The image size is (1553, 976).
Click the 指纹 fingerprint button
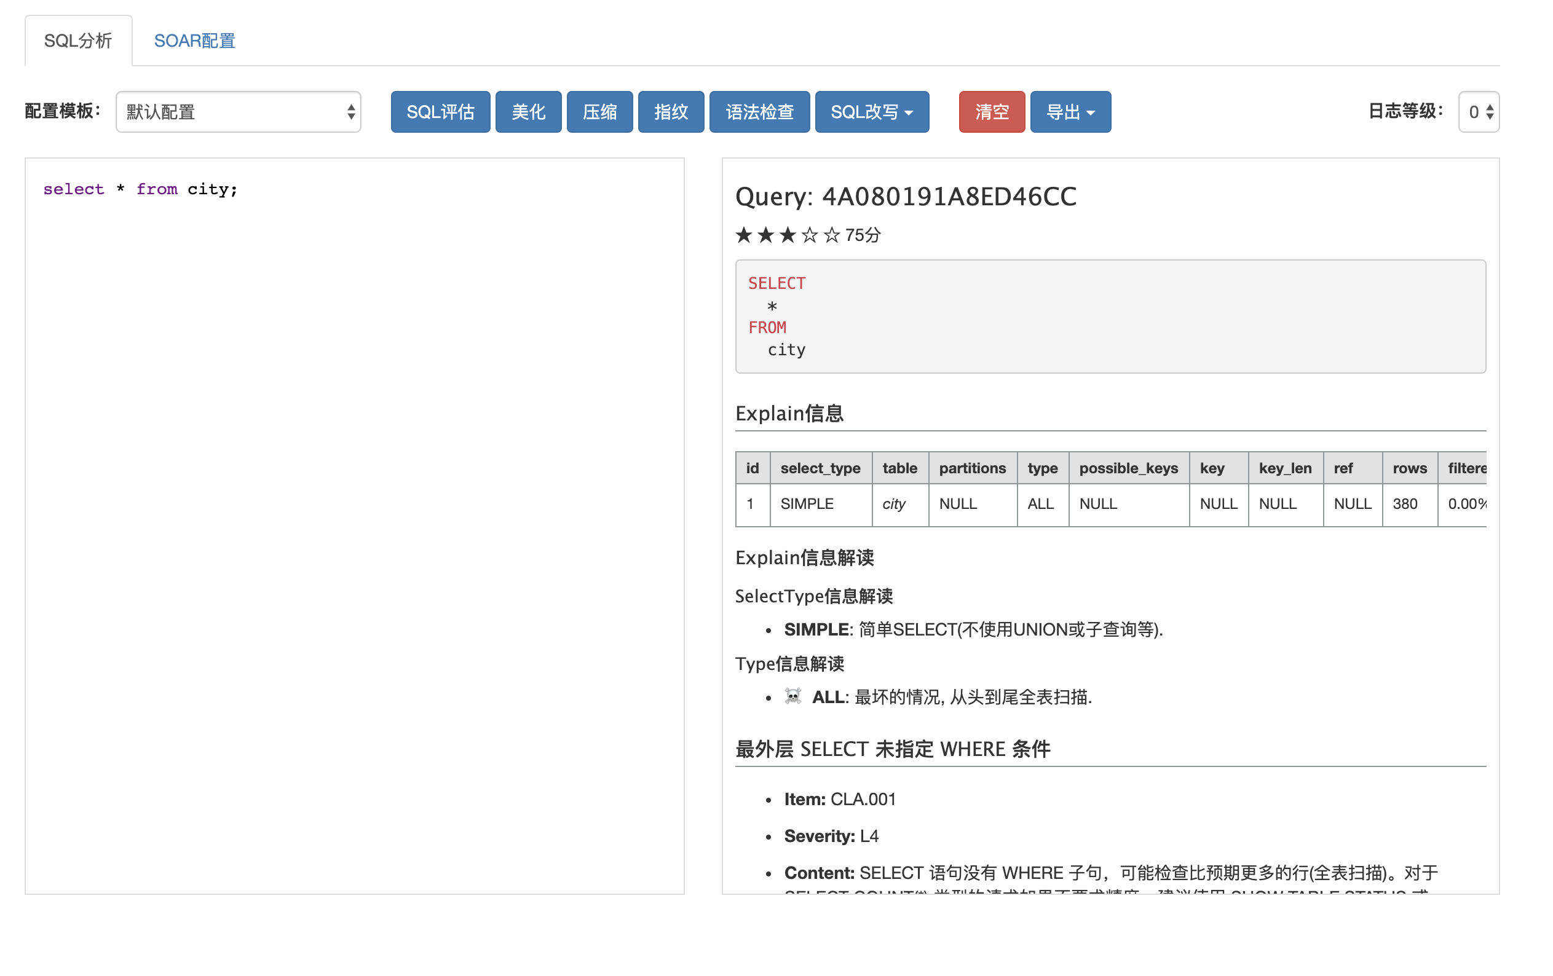(x=670, y=112)
